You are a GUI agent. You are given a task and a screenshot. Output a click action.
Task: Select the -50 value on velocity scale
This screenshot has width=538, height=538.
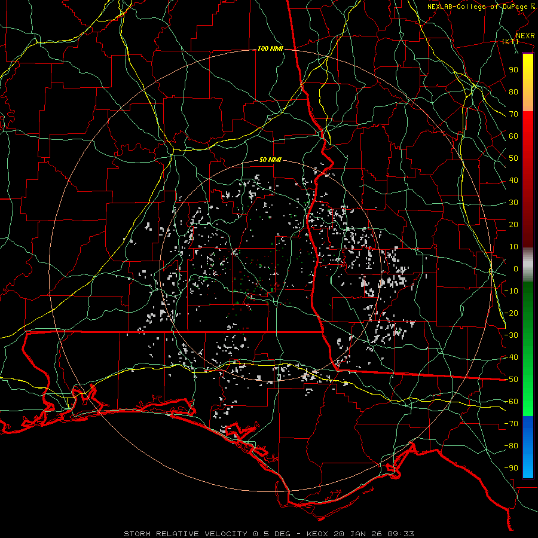(x=511, y=380)
